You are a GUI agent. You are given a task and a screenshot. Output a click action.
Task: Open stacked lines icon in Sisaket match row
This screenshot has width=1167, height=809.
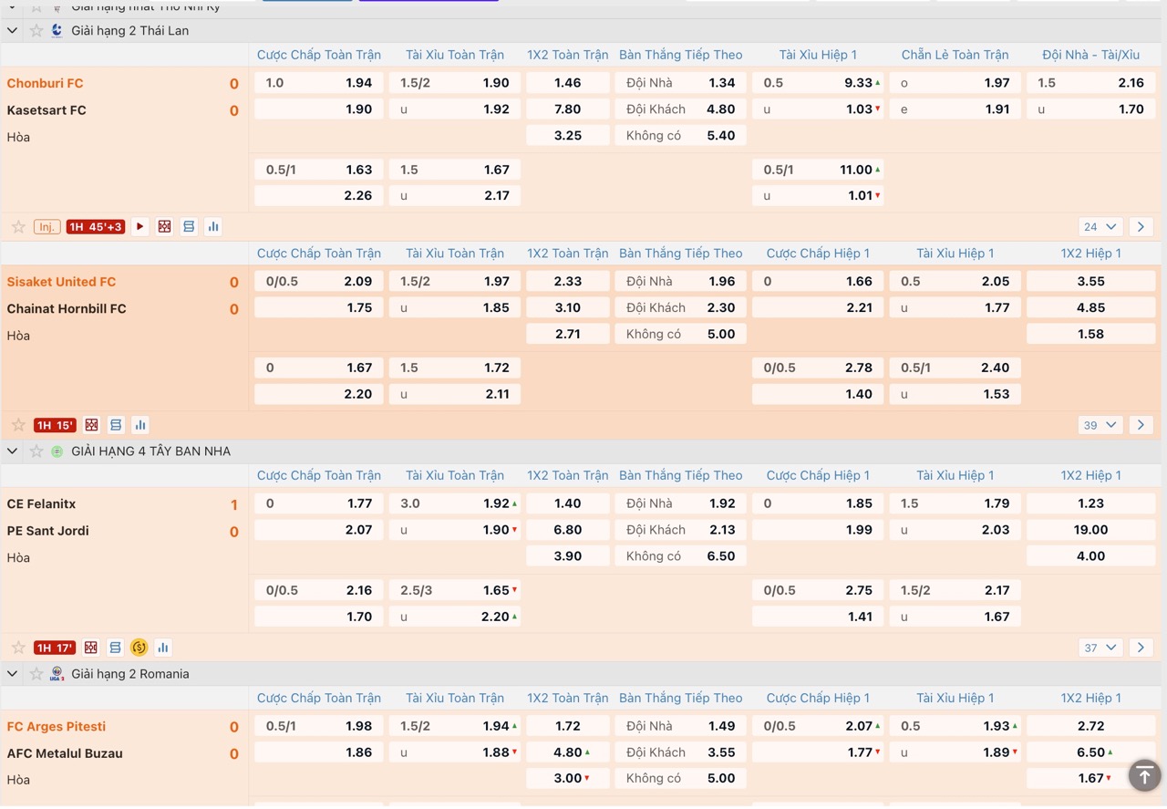pos(116,425)
